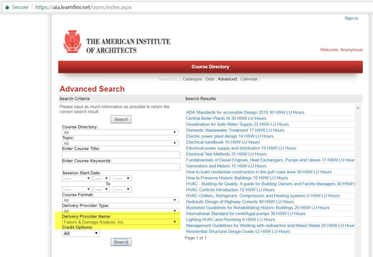Image resolution: width=373 pixels, height=257 pixels.
Task: Open Lighting HVAC and Plumbing course
Action: tap(230, 220)
